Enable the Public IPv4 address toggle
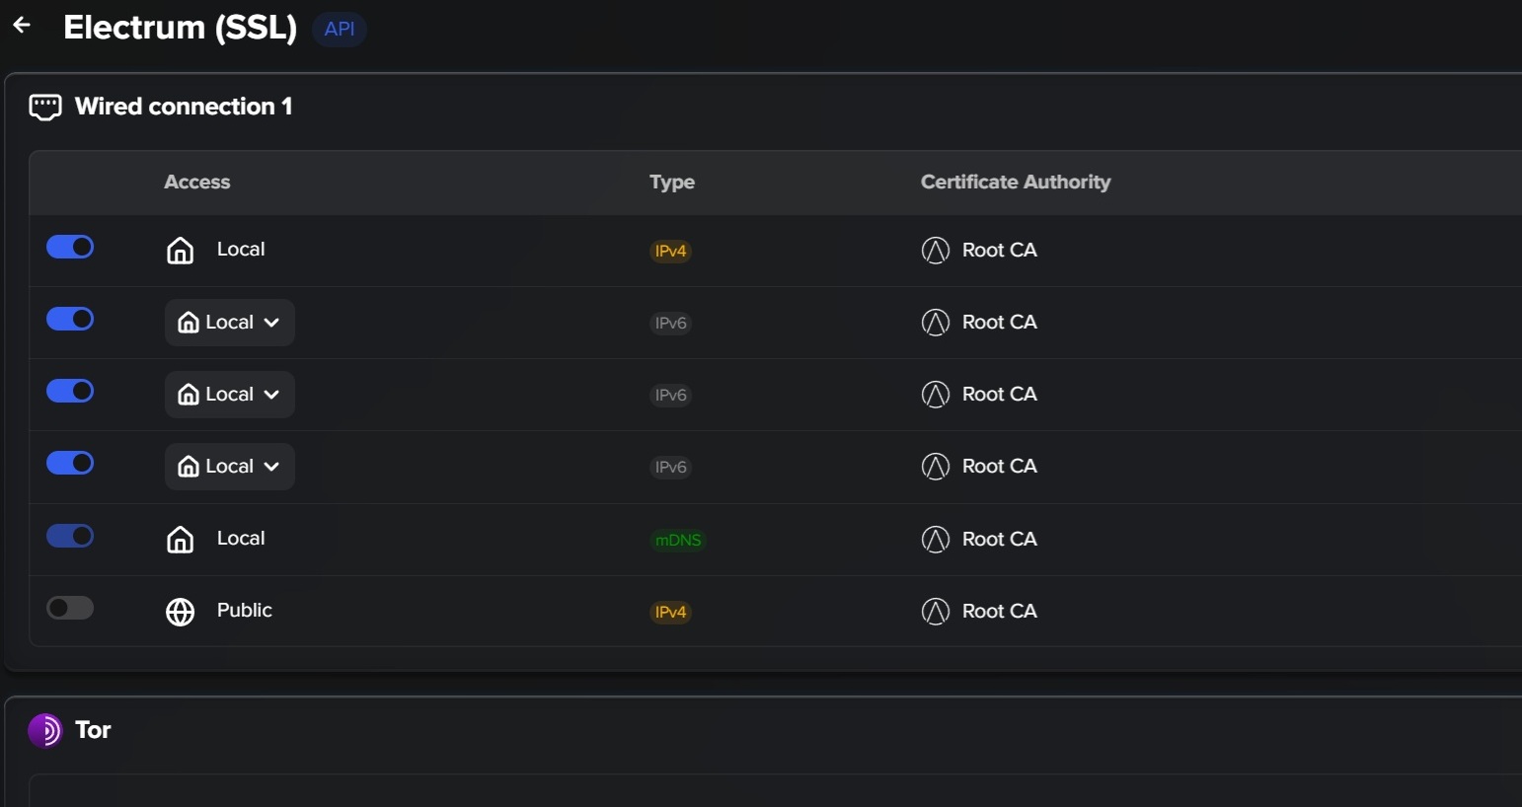 70,608
